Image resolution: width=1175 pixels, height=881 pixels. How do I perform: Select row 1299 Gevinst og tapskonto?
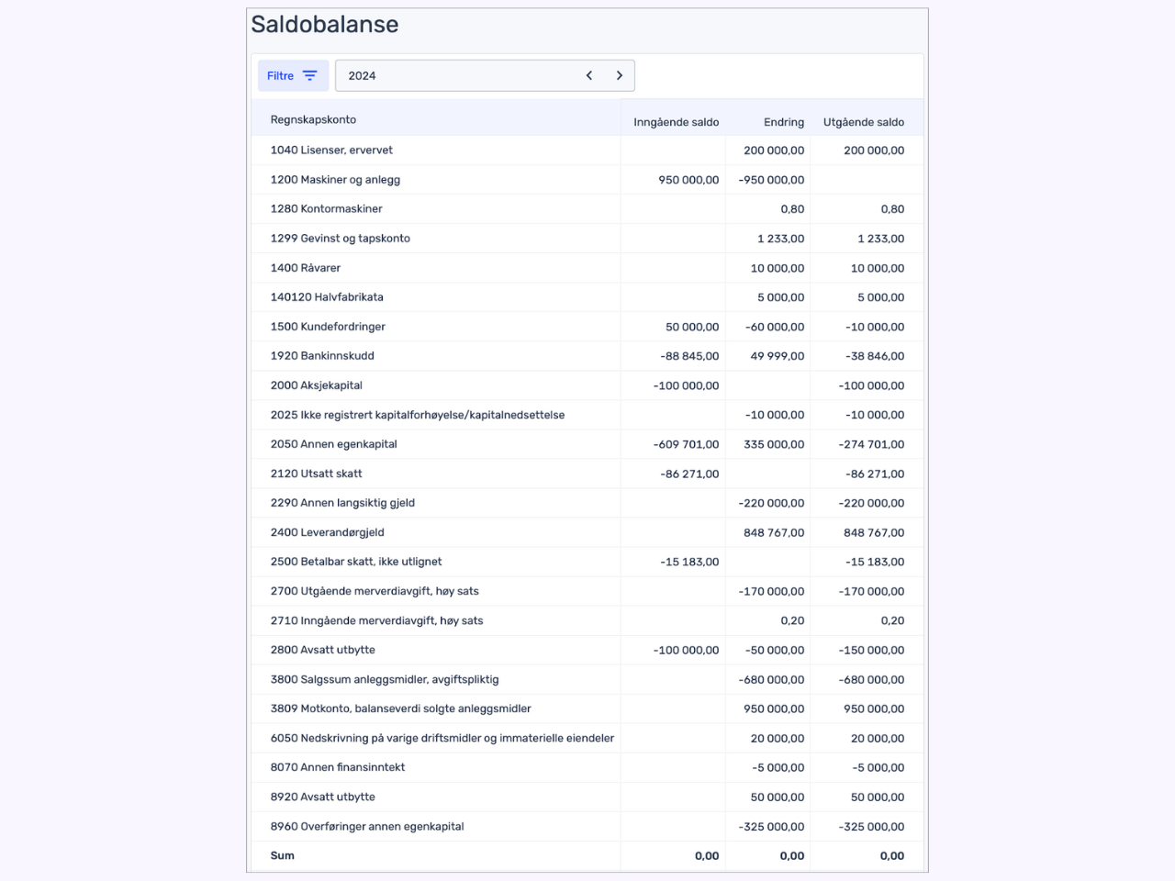tap(587, 239)
